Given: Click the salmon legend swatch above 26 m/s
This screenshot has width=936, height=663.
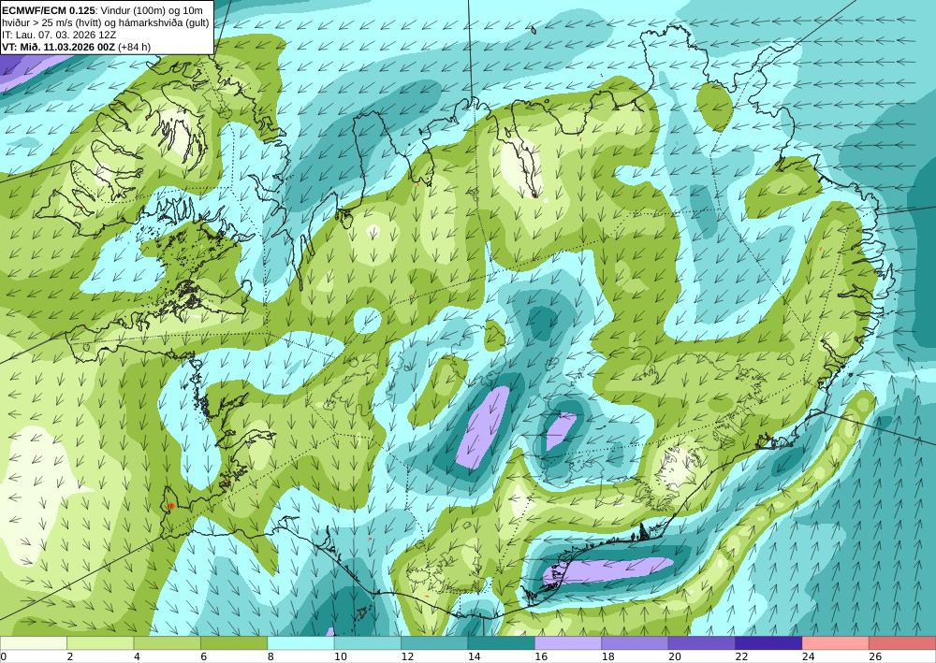Looking at the screenshot, I should [902, 643].
